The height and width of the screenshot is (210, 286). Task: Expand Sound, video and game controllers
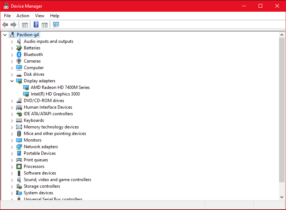[x=12, y=180]
